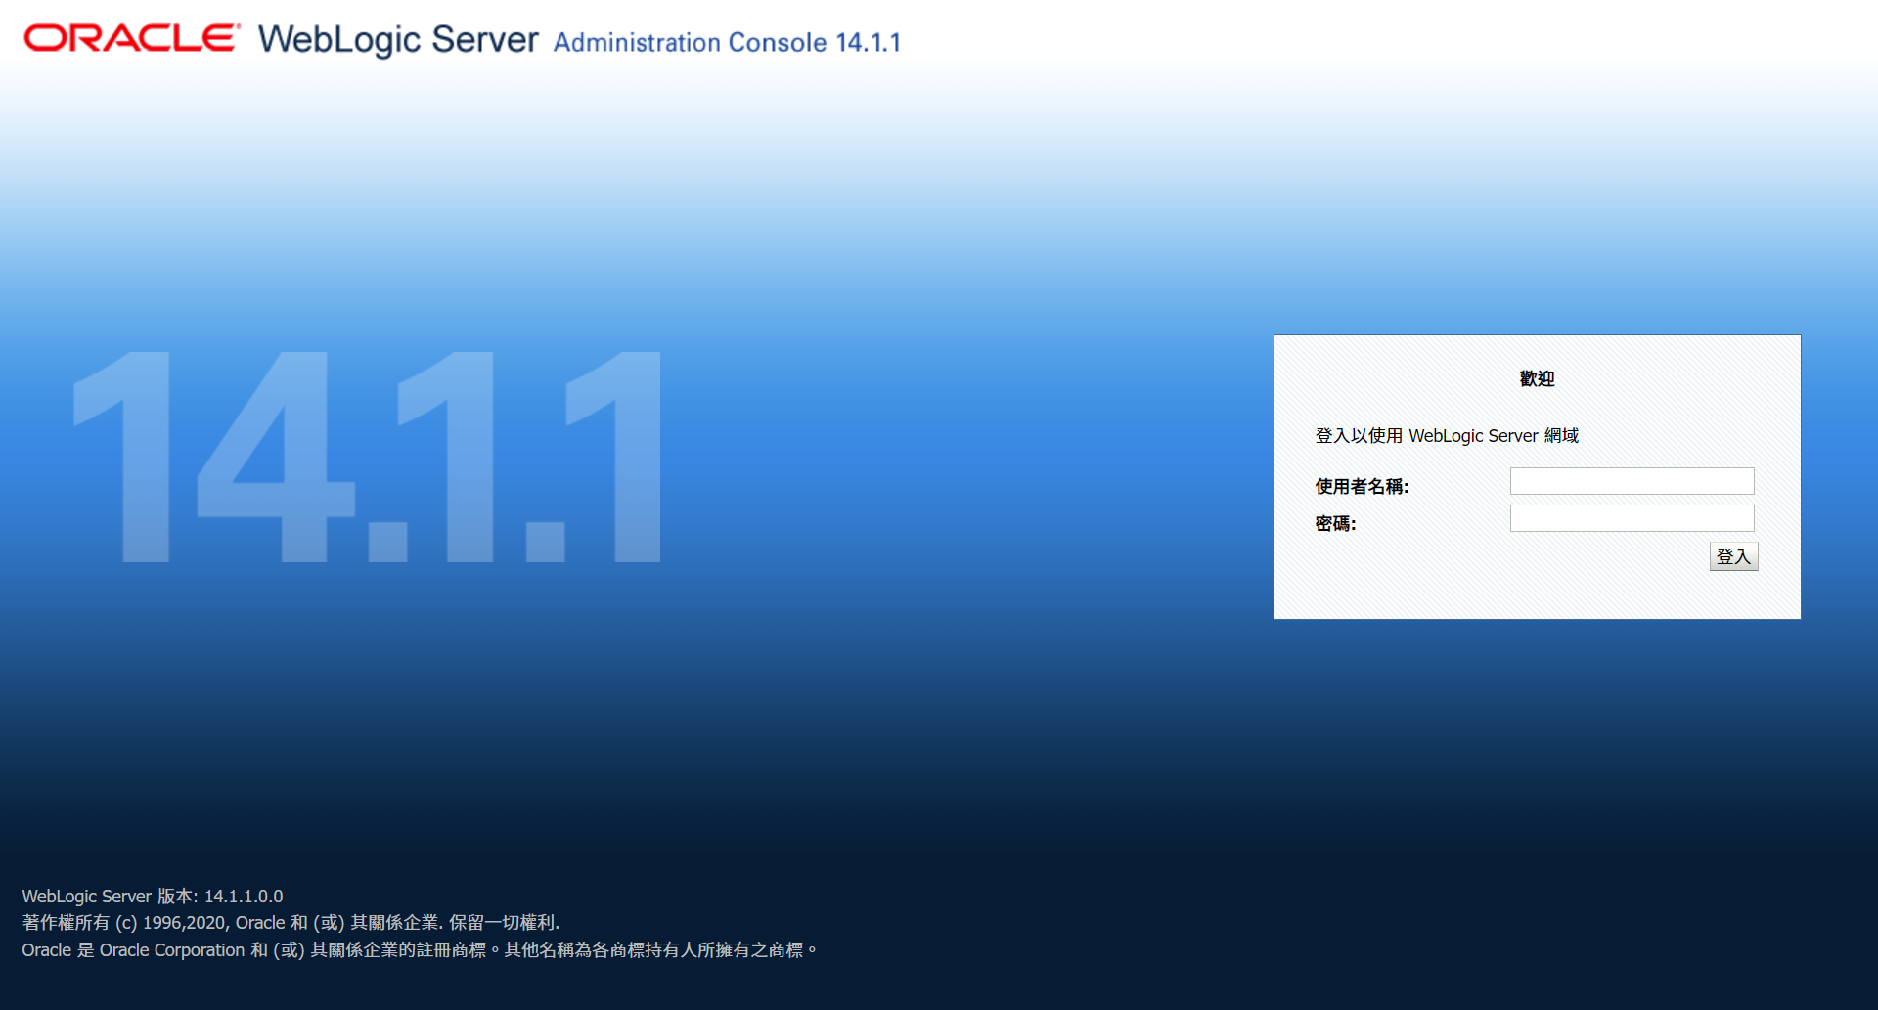Click the top white header bar
1878x1010 pixels.
(x=1272, y=39)
